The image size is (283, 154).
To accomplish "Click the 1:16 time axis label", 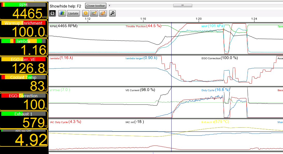I will tap(143, 19).
